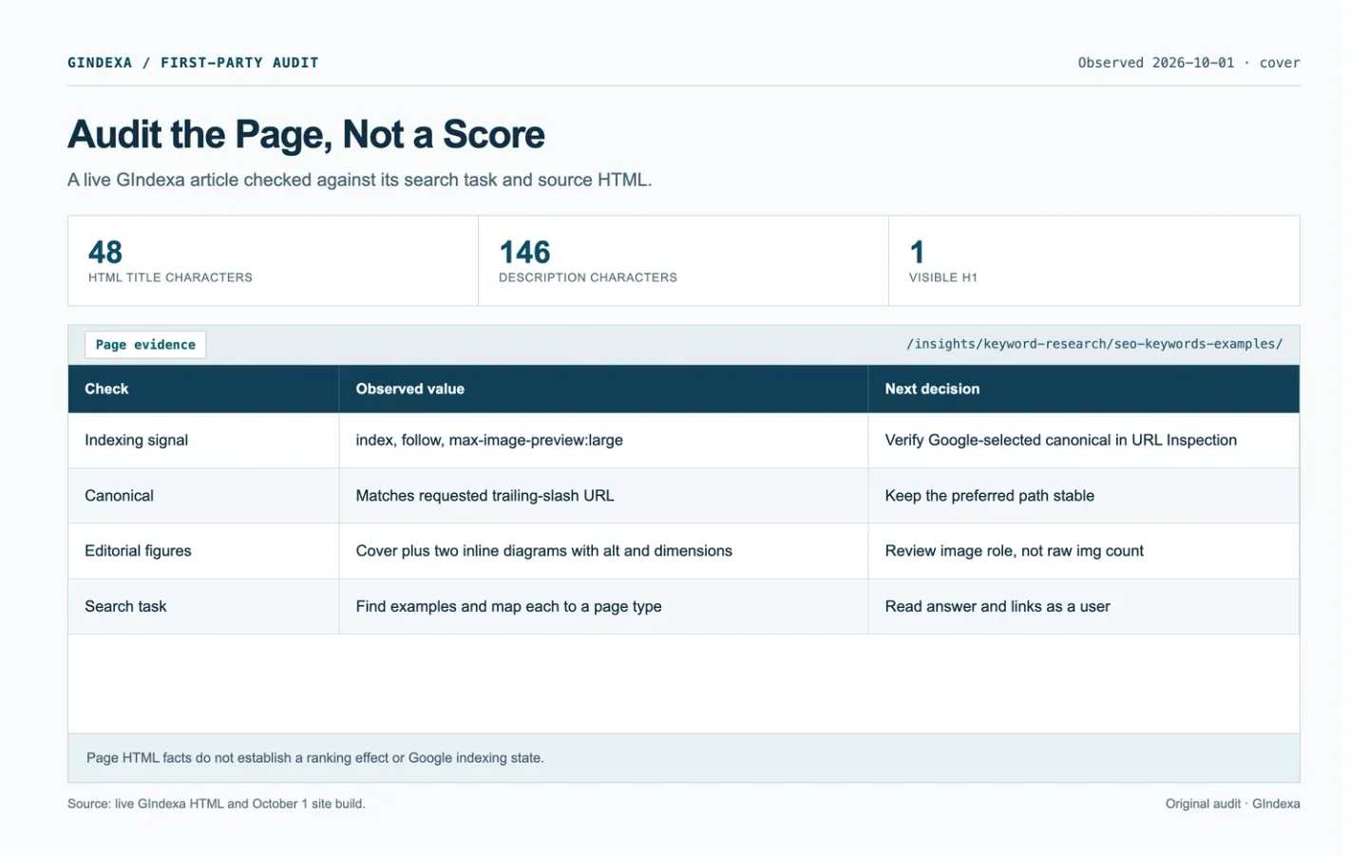Click the GINDEXA / FIRST-PARTY AUDIT header text

pos(193,63)
